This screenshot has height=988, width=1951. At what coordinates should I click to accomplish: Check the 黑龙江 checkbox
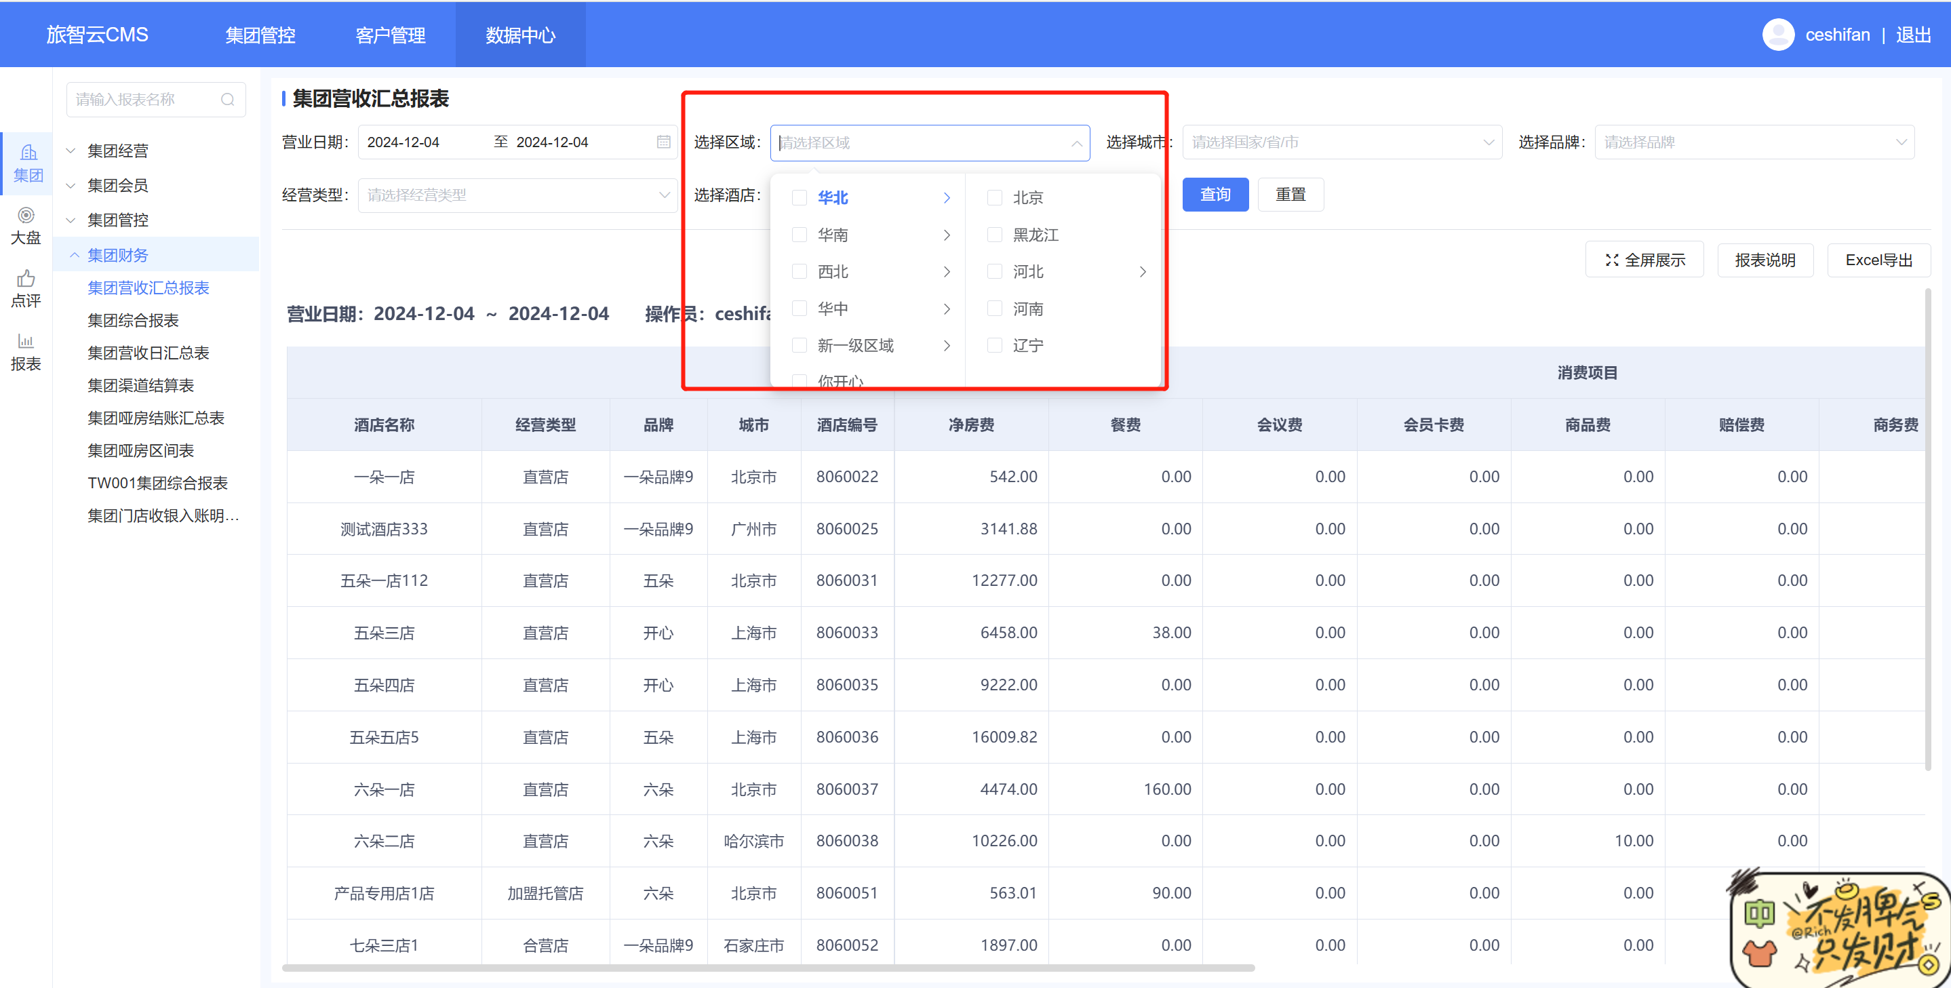[x=994, y=235]
